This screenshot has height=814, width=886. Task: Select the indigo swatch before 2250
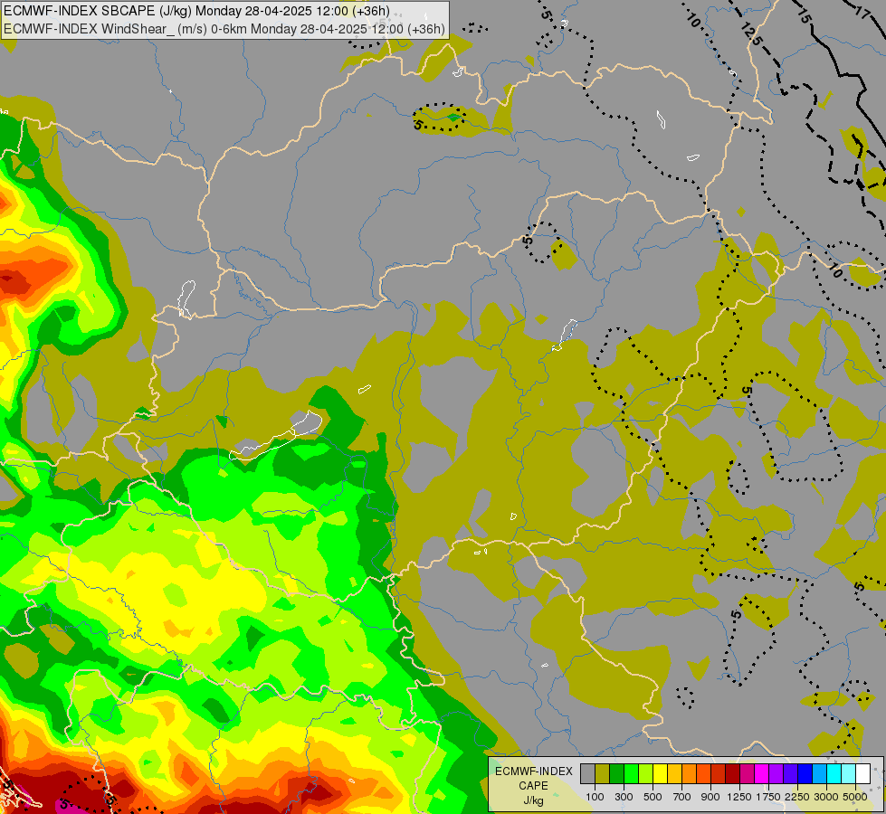[x=790, y=774]
